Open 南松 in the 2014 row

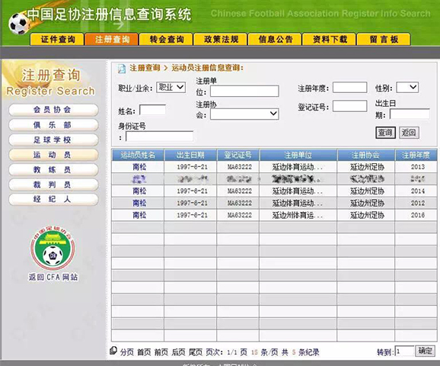pyautogui.click(x=139, y=191)
